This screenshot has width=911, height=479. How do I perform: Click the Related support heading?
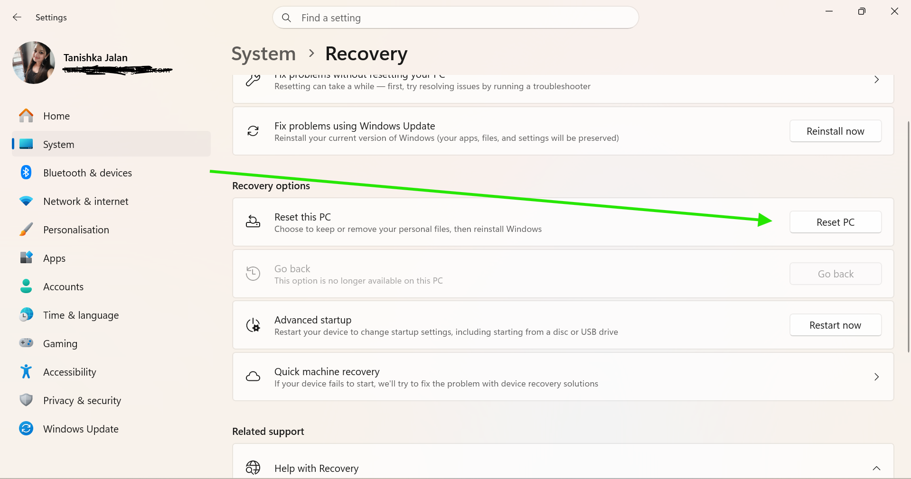tap(268, 432)
